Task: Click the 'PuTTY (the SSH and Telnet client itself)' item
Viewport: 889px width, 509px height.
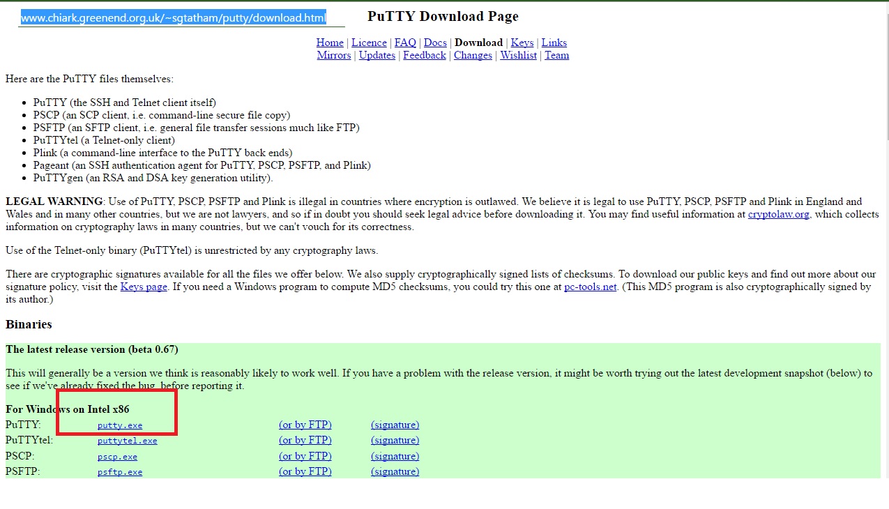Action: [125, 102]
